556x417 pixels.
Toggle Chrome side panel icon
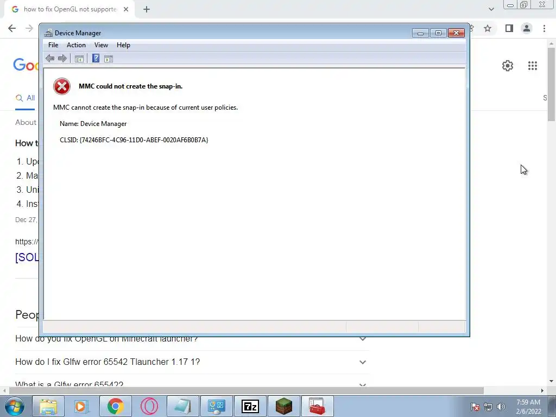[x=509, y=28]
